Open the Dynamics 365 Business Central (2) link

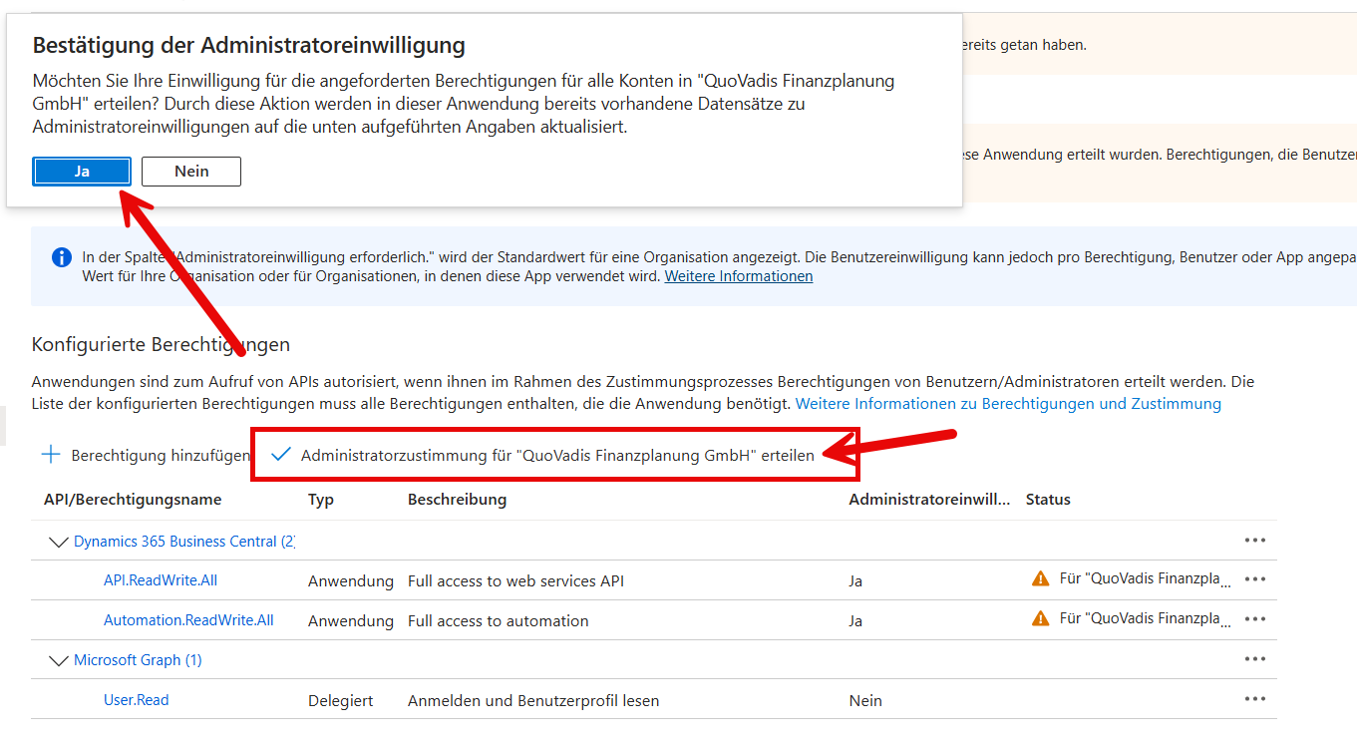tap(184, 542)
